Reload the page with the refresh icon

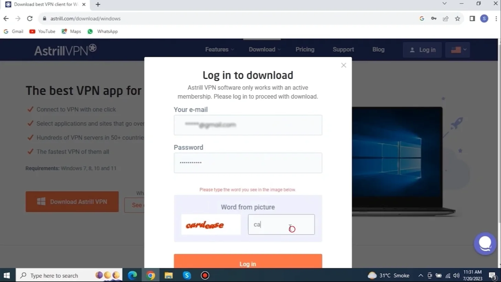(x=30, y=19)
